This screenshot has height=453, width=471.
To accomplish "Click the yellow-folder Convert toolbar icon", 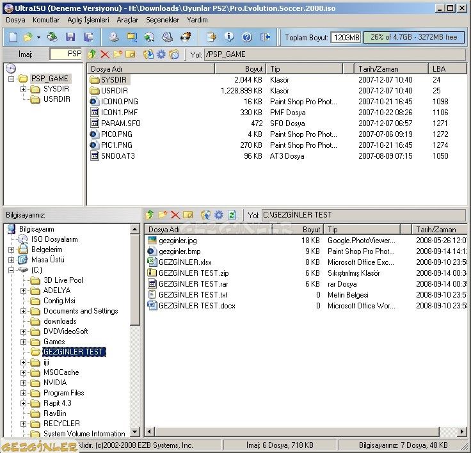I will click(x=132, y=37).
